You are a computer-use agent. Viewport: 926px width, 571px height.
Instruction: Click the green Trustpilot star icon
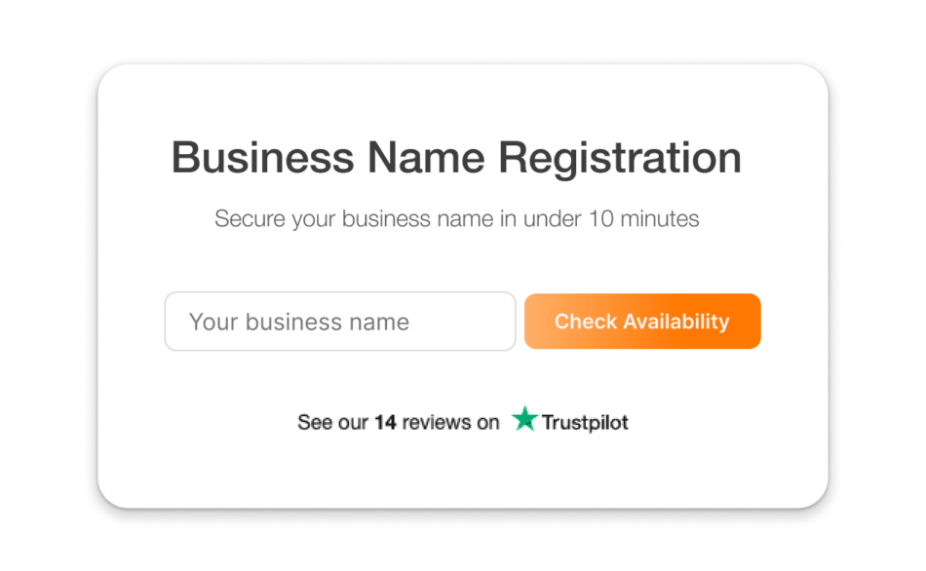(524, 419)
